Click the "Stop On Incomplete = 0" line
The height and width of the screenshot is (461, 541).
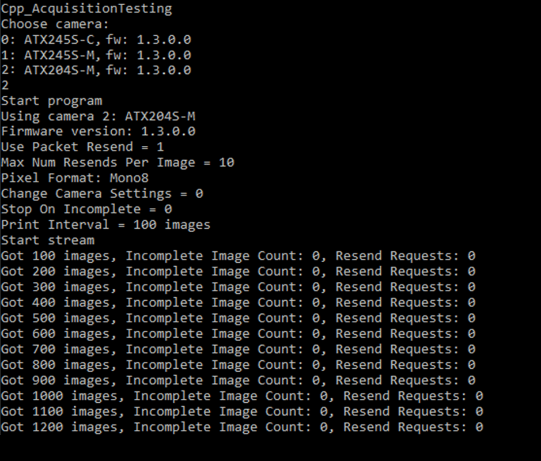[x=86, y=209]
